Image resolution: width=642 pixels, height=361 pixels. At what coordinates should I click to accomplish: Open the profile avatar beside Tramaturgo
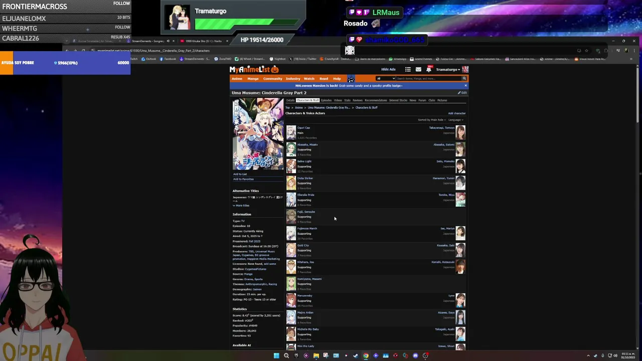click(465, 69)
